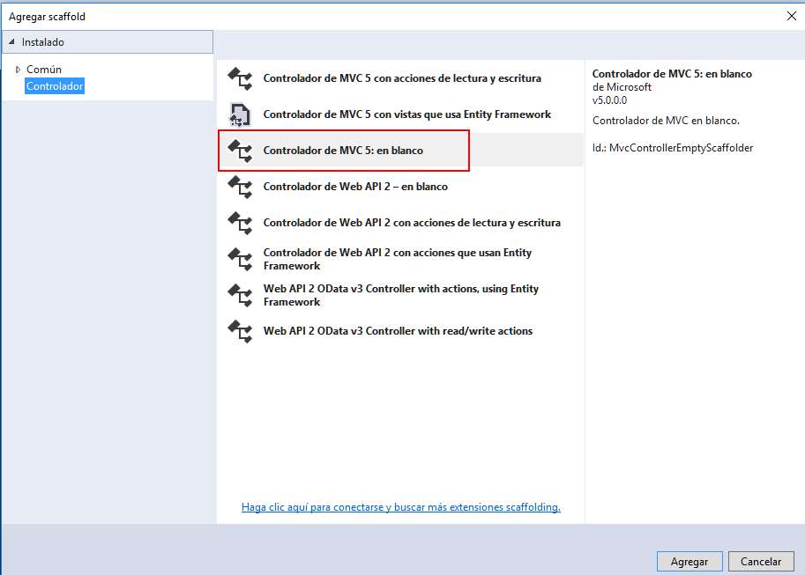Click icon of MVC 5 vistas Entity Framework controller
805x575 pixels.
(x=241, y=114)
